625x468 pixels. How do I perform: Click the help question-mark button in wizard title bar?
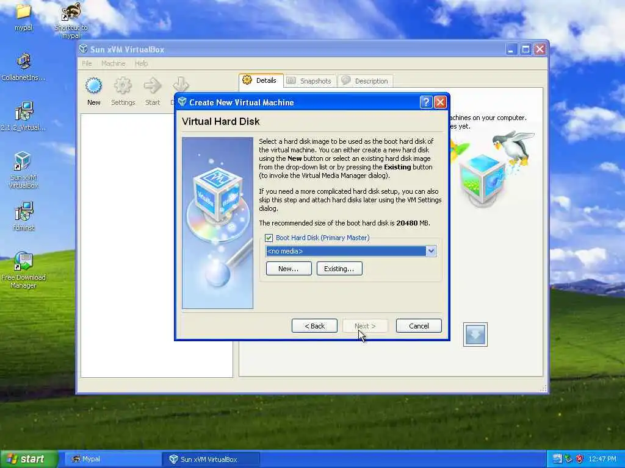click(425, 102)
